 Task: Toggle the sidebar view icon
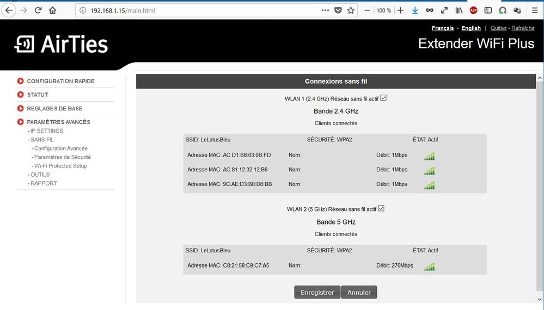coord(488,10)
